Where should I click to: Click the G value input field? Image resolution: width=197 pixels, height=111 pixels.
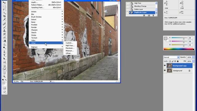pyautogui.click(x=190, y=41)
